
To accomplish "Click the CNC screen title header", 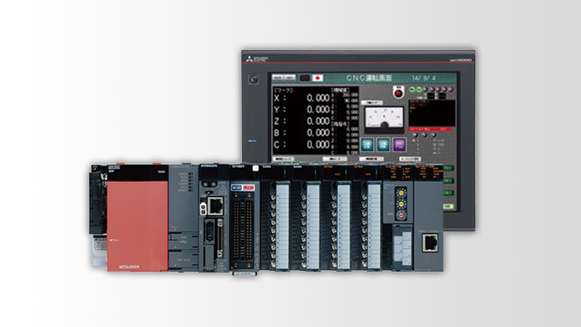I will click(369, 78).
